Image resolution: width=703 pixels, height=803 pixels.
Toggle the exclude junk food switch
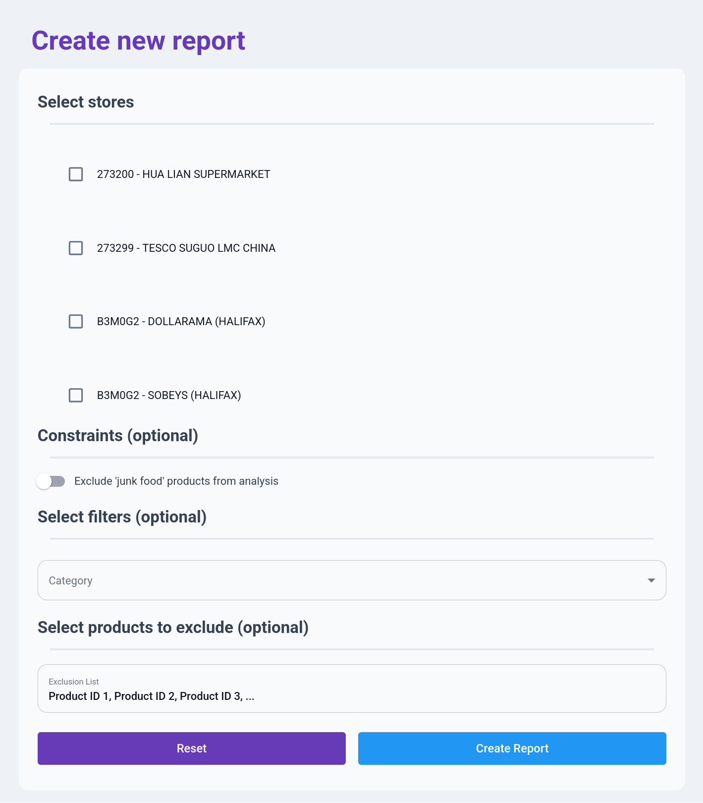51,481
